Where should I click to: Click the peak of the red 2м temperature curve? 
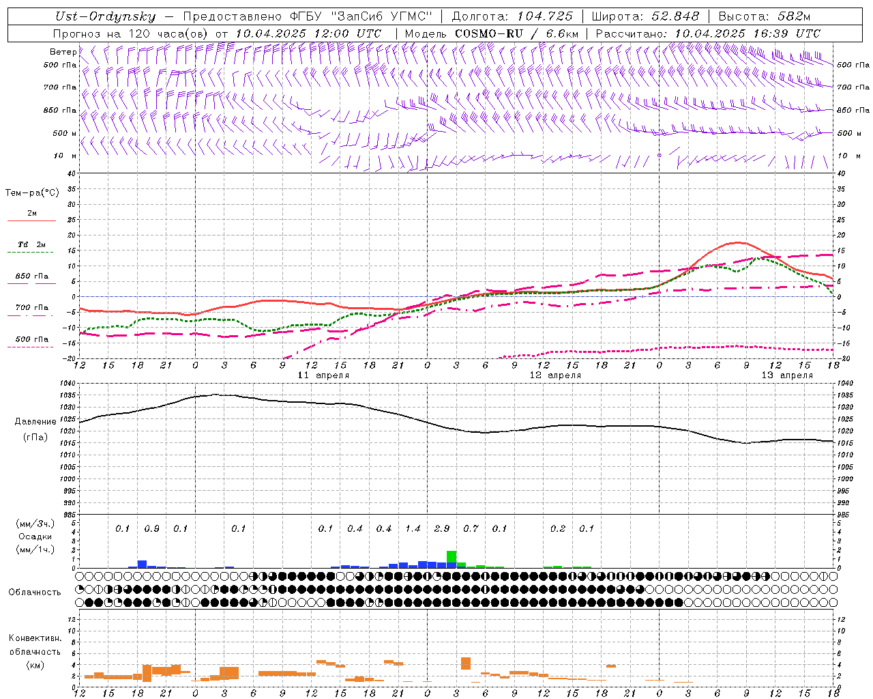click(x=737, y=242)
